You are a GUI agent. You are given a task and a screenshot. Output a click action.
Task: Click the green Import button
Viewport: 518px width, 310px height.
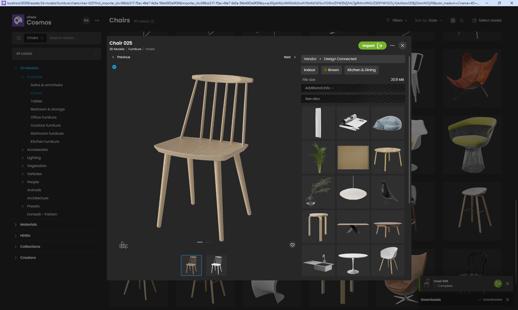(372, 46)
